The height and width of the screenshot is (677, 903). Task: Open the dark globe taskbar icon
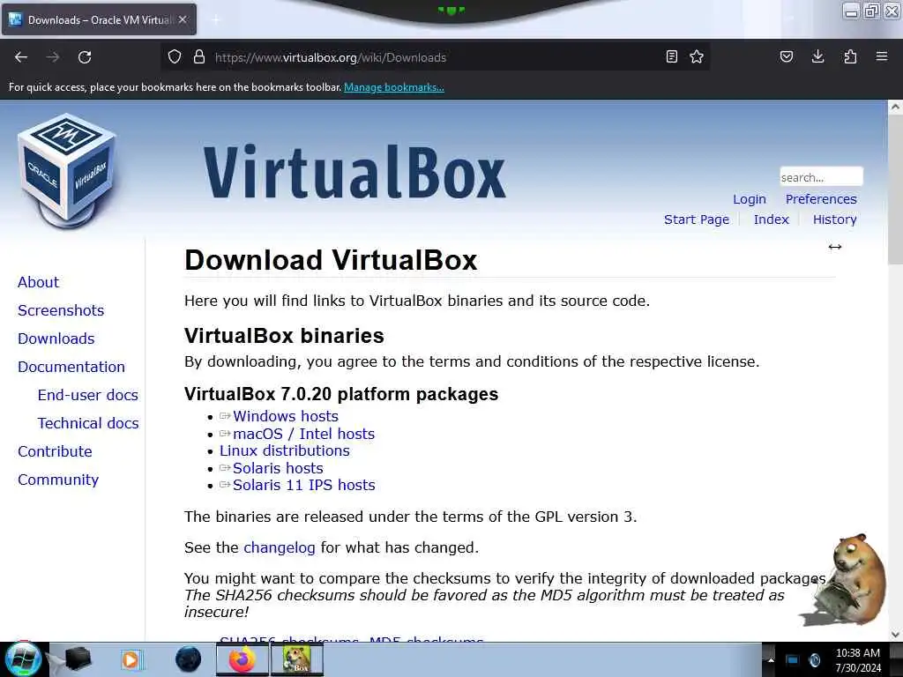[x=189, y=659]
